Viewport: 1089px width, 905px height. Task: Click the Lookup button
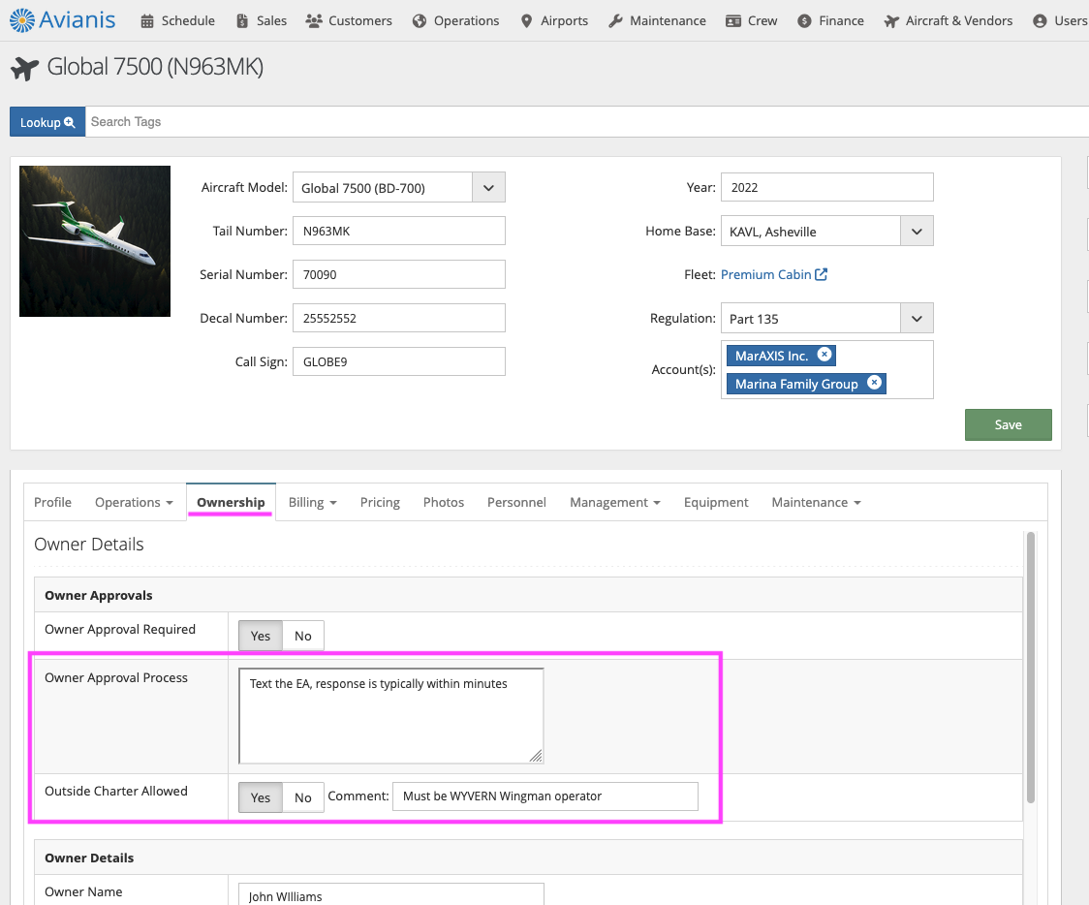coord(47,121)
